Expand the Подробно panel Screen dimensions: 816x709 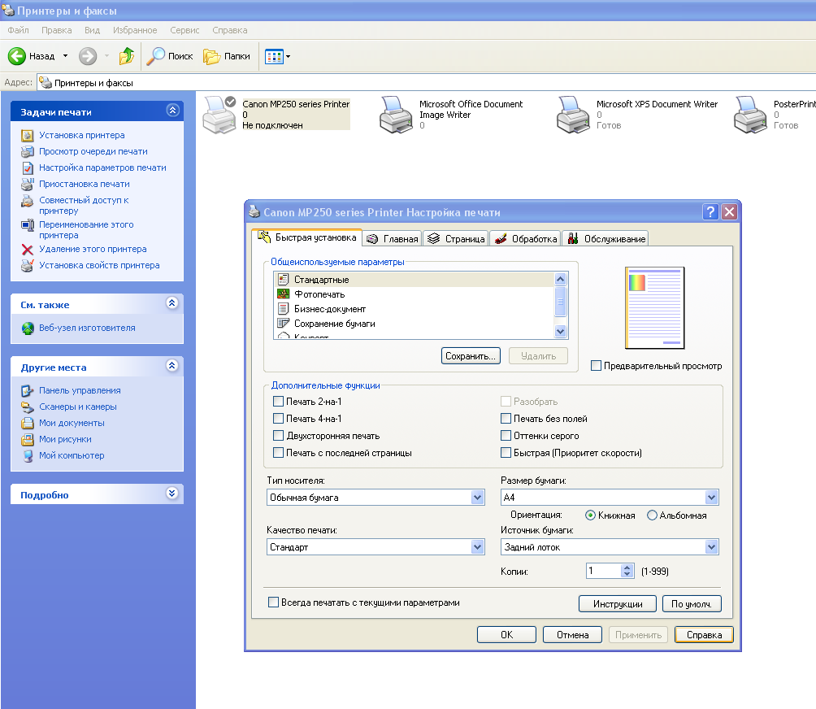(172, 493)
